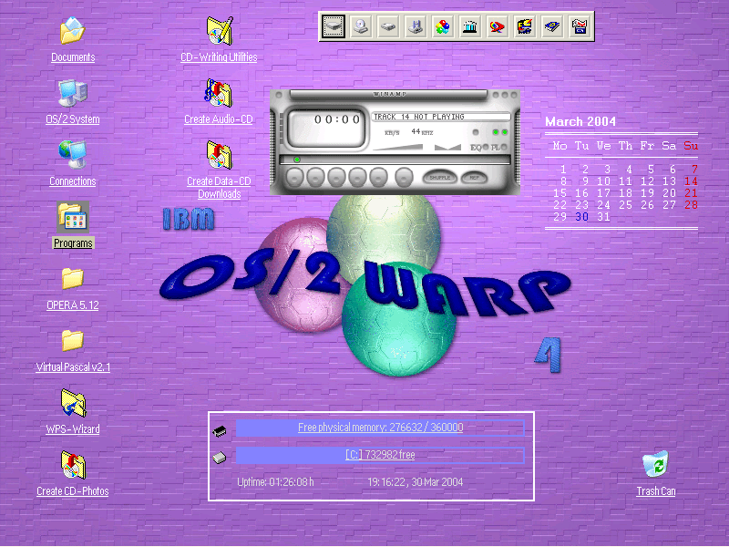
Task: Open the OS/2 System icon
Action: (72, 94)
